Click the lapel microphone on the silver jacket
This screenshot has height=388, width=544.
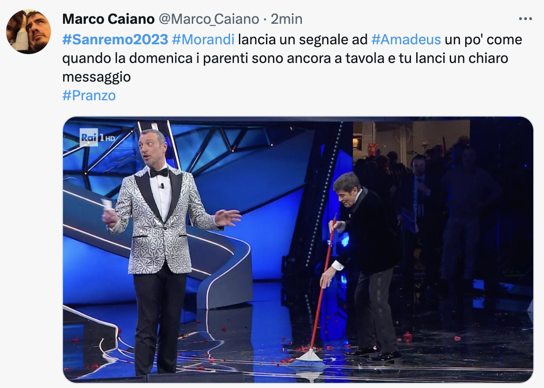pos(162,186)
